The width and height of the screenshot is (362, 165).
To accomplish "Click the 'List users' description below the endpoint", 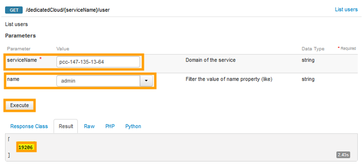I will point(16,24).
